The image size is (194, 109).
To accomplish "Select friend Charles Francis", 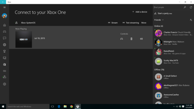I will 173,33.
